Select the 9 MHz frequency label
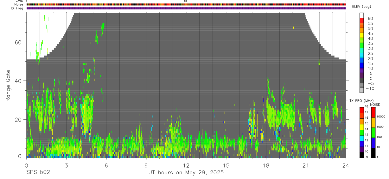This screenshot has height=179, width=389. tap(366, 157)
